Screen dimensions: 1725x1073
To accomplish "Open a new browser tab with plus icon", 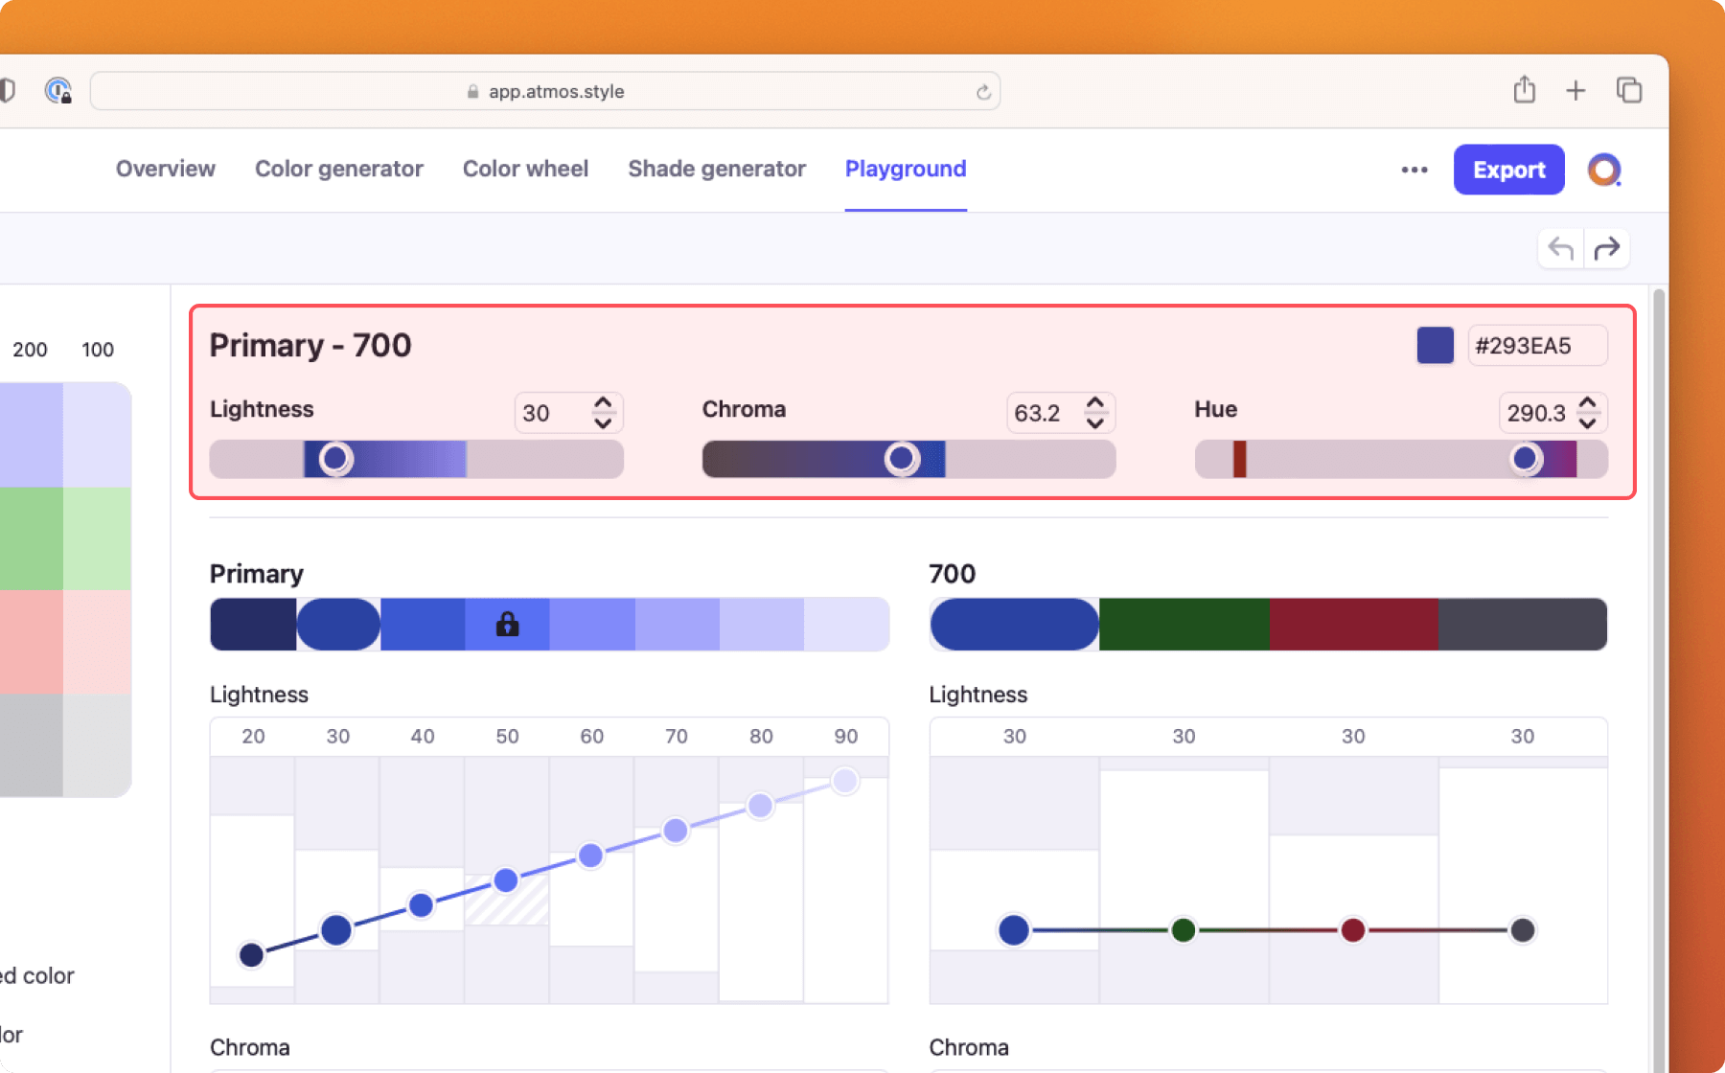I will tap(1575, 90).
